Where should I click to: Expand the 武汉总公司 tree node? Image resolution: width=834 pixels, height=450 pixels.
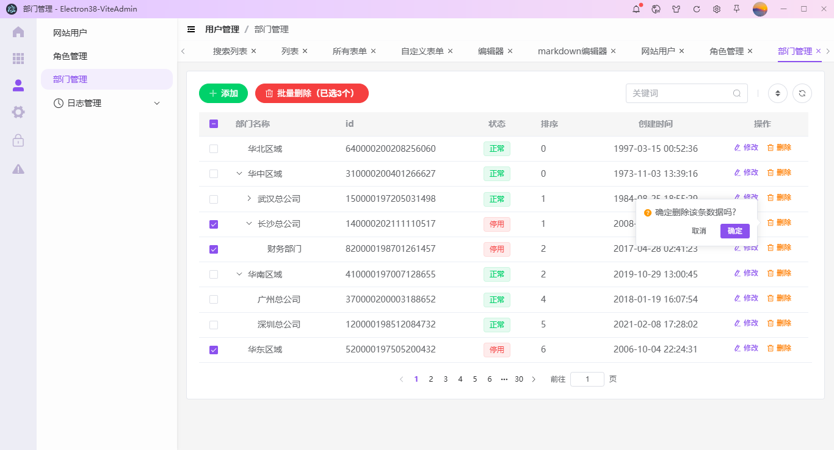click(248, 198)
